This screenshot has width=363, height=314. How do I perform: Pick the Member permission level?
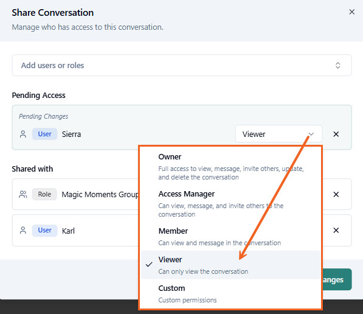click(230, 236)
